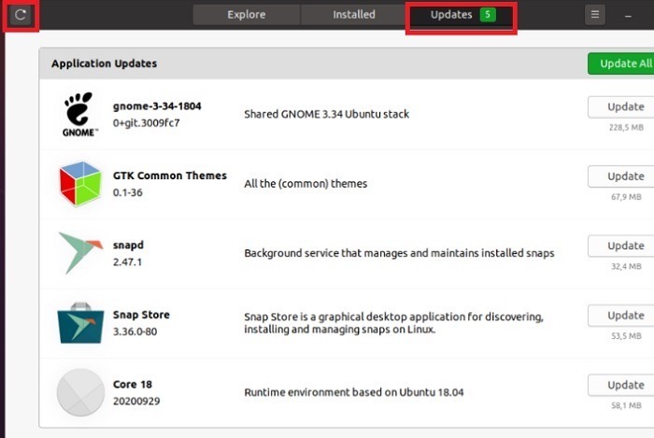
Task: Click the 67,9 MB size label
Action: tap(626, 197)
